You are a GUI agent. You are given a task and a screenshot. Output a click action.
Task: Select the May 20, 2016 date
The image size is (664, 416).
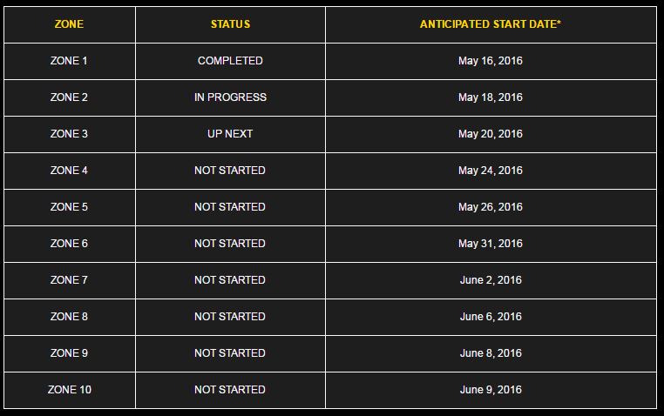(x=491, y=134)
